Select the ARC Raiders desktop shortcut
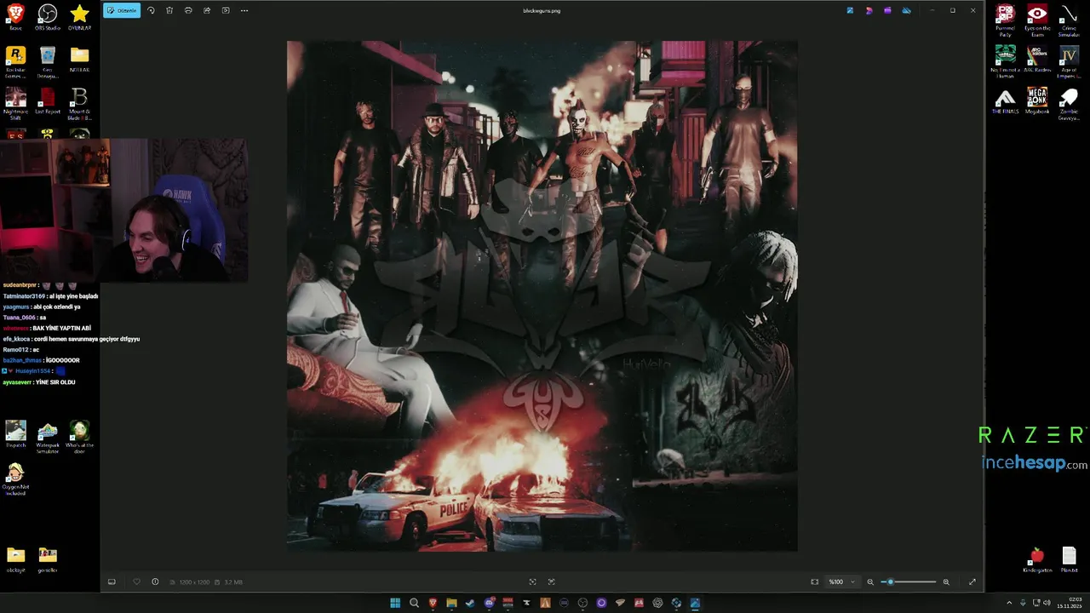 pos(1037,59)
